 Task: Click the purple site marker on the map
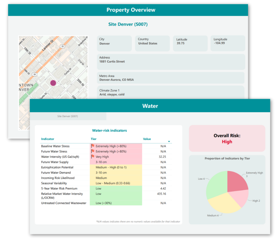(x=53, y=83)
